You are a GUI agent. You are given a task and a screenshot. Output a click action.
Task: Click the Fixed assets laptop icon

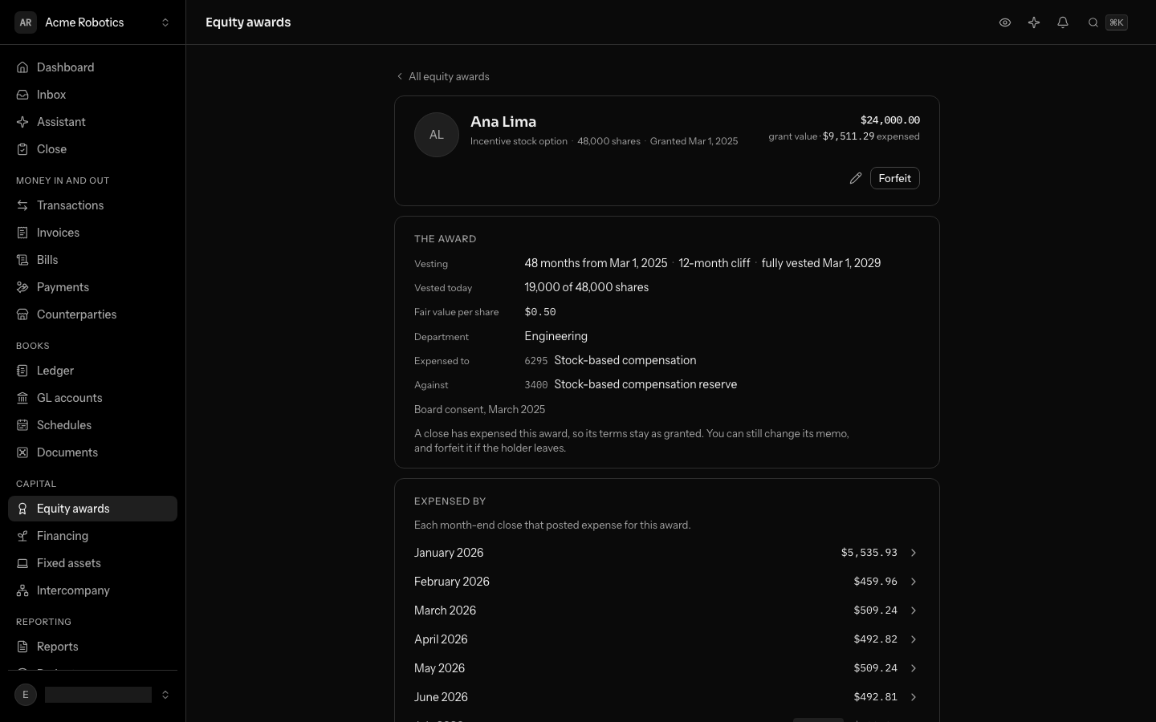(22, 563)
